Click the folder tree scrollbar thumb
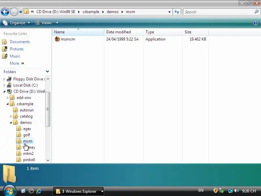The width and height of the screenshot is (261, 196). tap(48, 109)
